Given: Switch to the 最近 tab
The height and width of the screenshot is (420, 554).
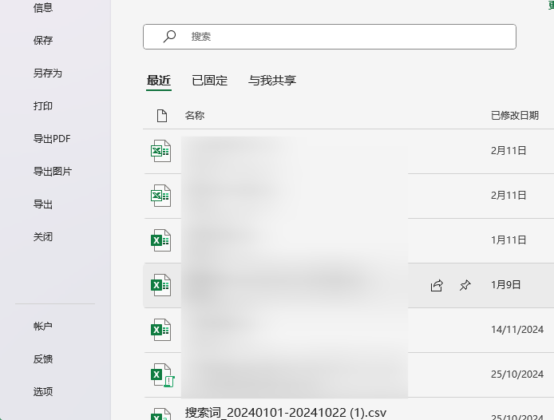Looking at the screenshot, I should click(159, 81).
